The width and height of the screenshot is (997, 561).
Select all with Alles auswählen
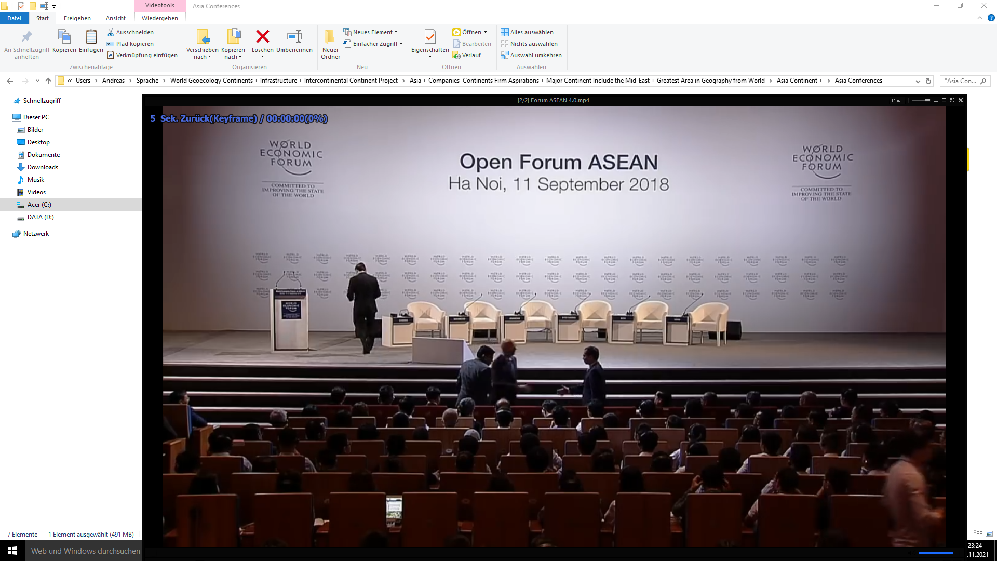click(527, 32)
